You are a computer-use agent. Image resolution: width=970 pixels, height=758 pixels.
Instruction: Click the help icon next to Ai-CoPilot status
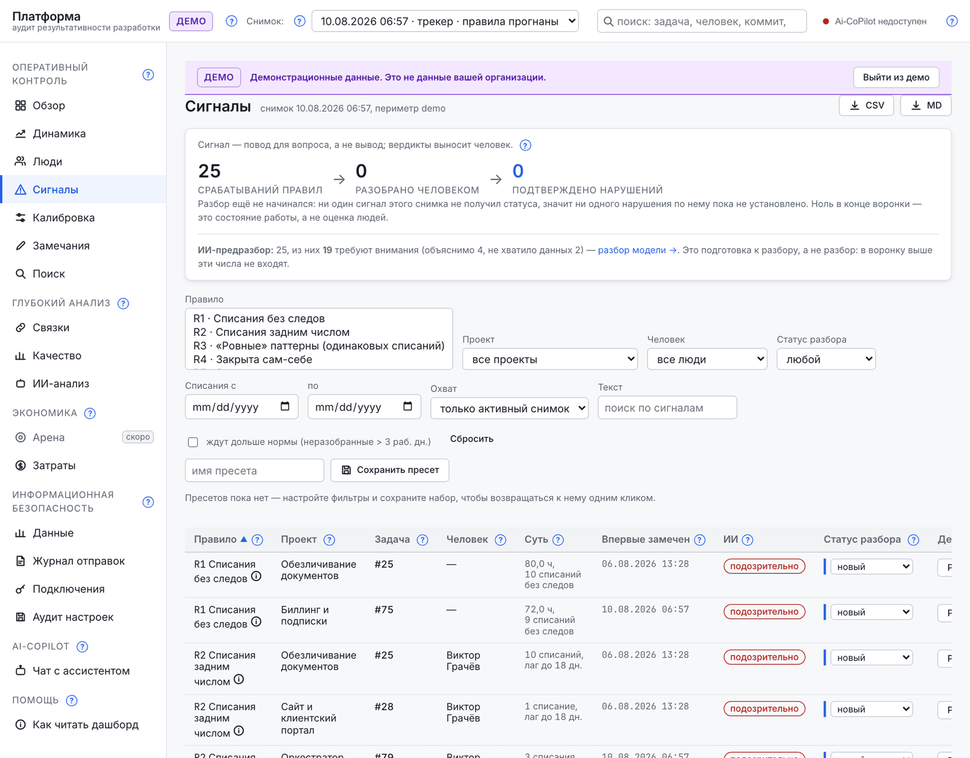952,21
